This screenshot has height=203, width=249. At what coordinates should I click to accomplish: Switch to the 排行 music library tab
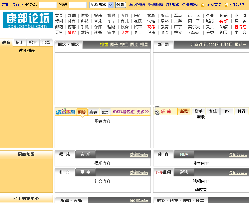242,111
